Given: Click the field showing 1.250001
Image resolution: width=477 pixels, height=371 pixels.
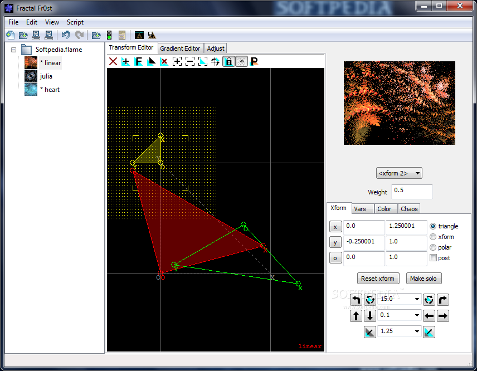Looking at the screenshot, I should pyautogui.click(x=406, y=227).
